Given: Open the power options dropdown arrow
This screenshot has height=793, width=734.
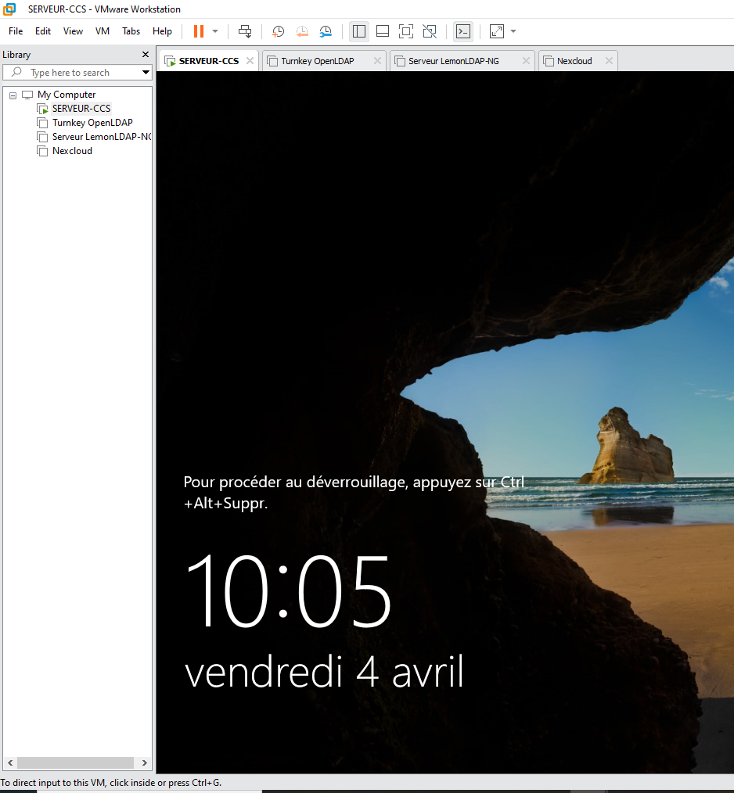Looking at the screenshot, I should pos(215,31).
